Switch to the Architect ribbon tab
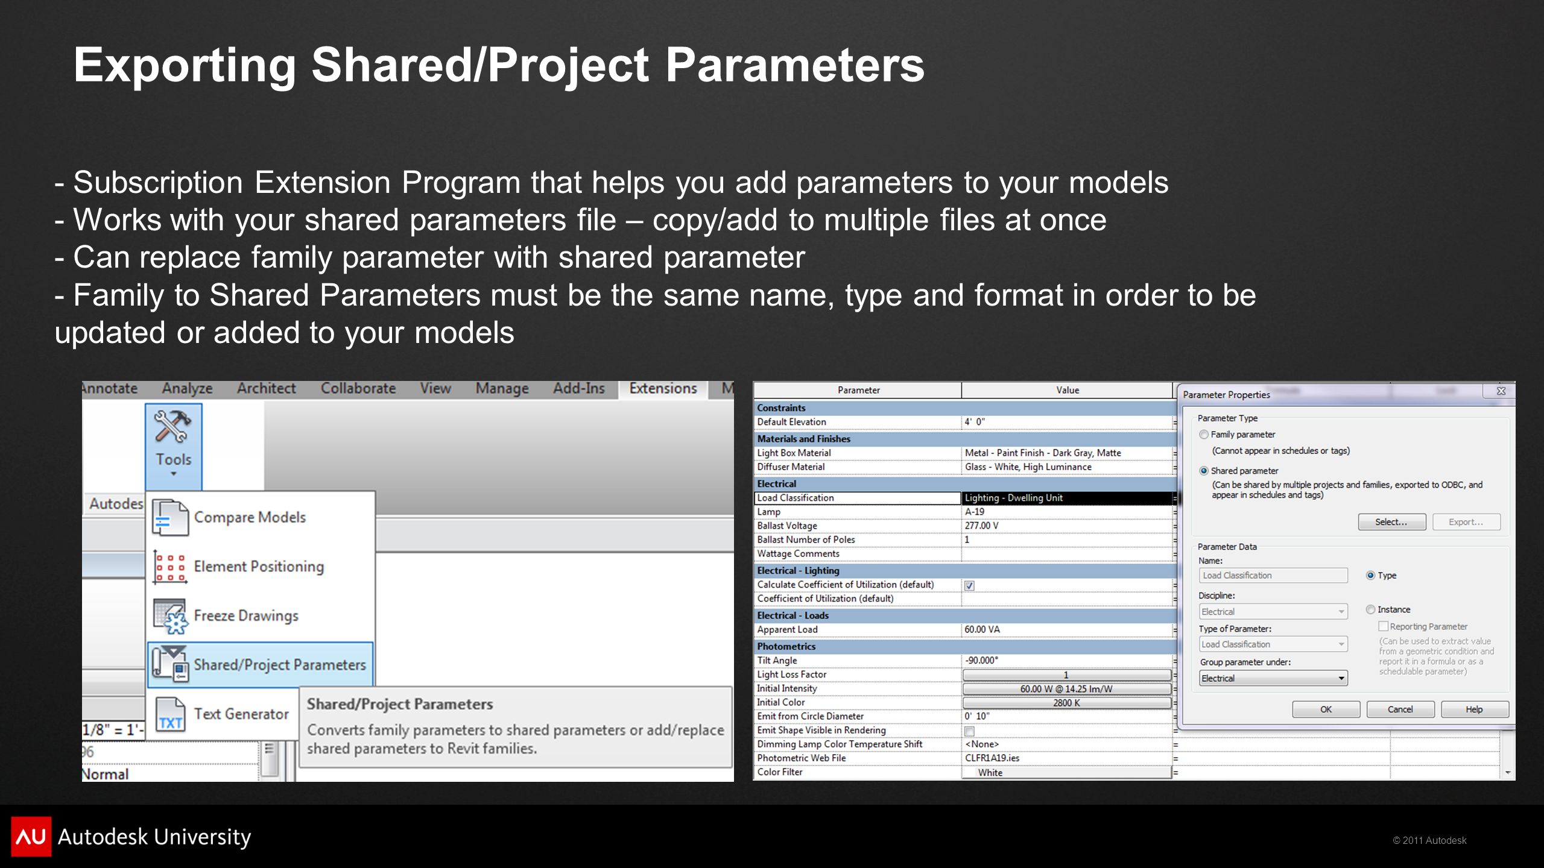 tap(266, 389)
